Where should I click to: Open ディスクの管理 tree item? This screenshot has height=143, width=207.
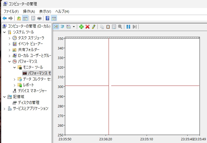click(29, 103)
